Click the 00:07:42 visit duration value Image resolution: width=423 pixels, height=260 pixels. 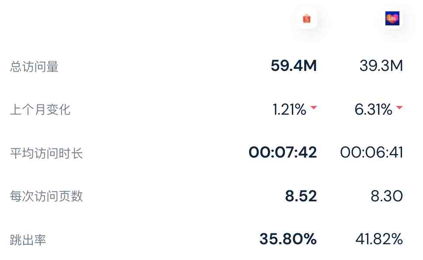pyautogui.click(x=283, y=152)
